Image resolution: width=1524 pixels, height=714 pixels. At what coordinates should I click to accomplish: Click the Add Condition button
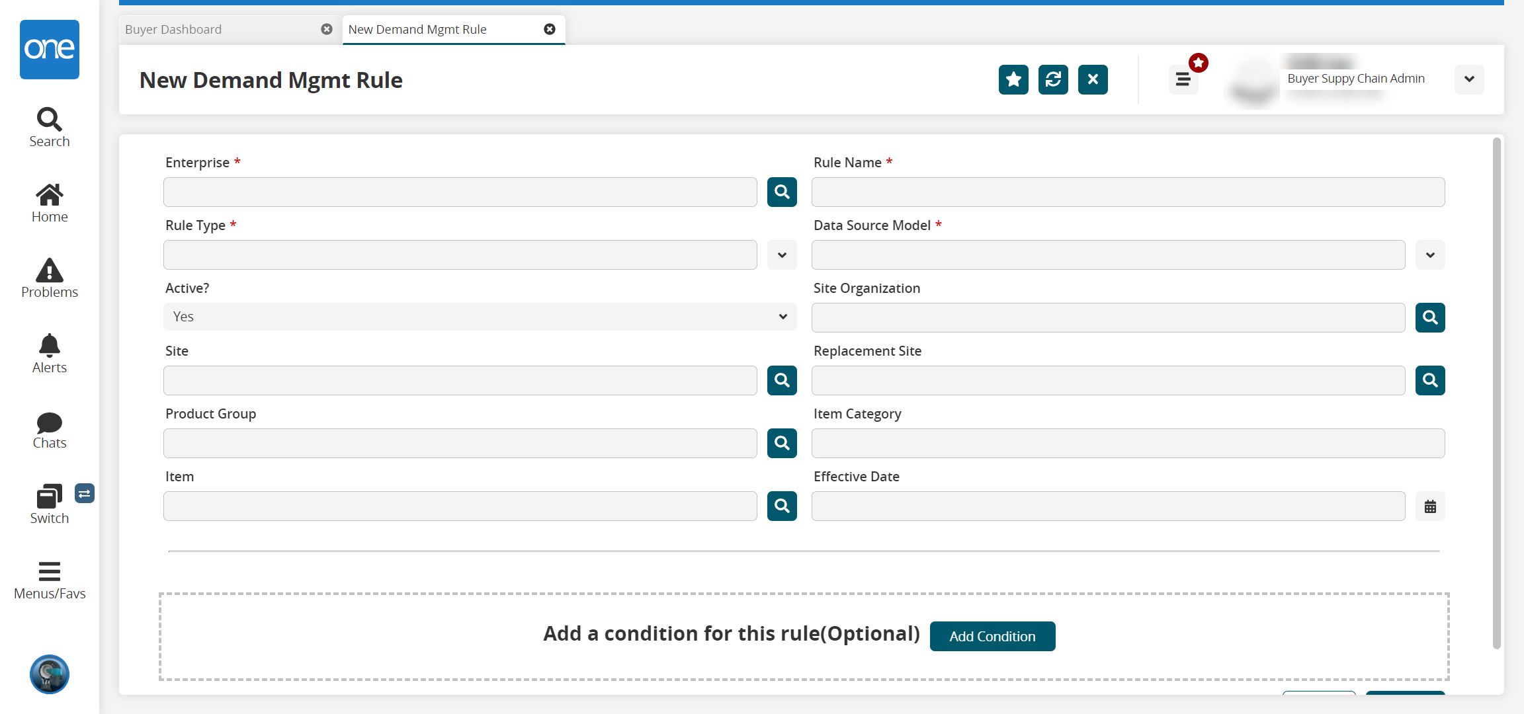point(992,636)
